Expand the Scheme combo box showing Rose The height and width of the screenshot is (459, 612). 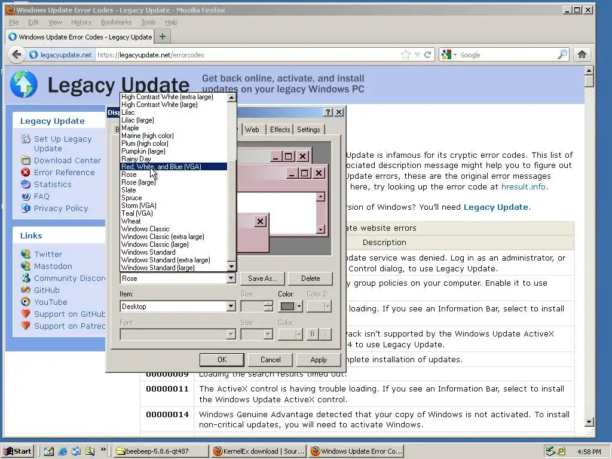coord(231,279)
